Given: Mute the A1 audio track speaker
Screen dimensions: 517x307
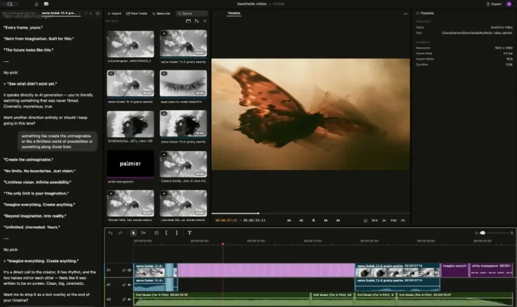Looking at the screenshot, I should [129, 285].
